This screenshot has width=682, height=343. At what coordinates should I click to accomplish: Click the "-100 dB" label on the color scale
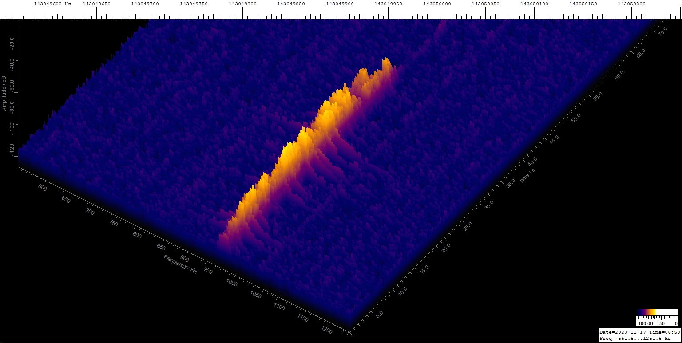(x=644, y=324)
